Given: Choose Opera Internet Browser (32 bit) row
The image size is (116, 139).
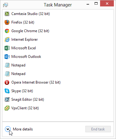Looking at the screenshot, I should pos(58,82).
